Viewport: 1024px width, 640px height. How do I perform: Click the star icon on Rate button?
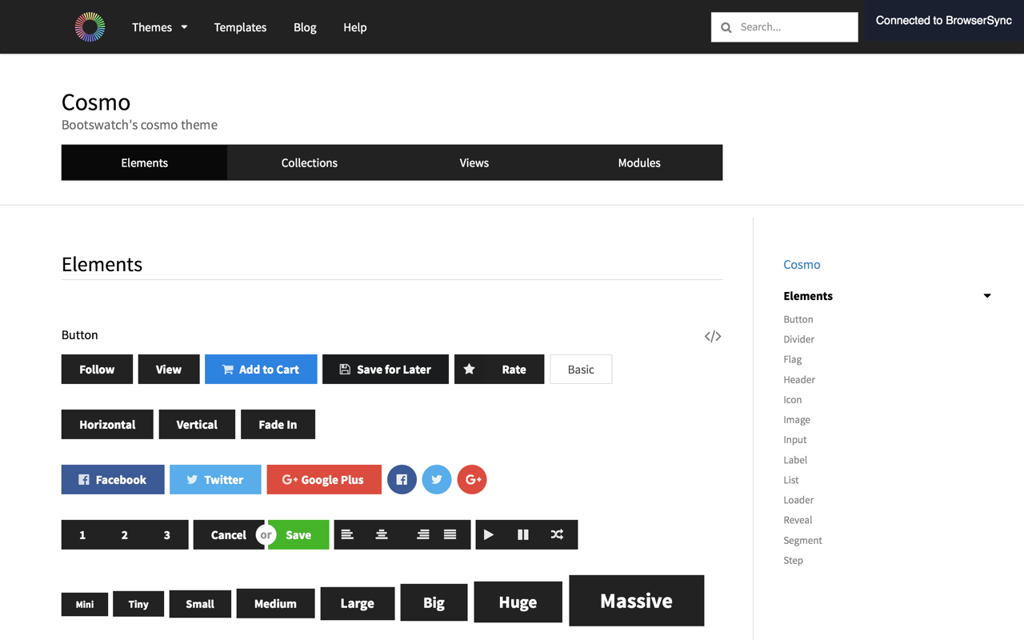tap(470, 369)
